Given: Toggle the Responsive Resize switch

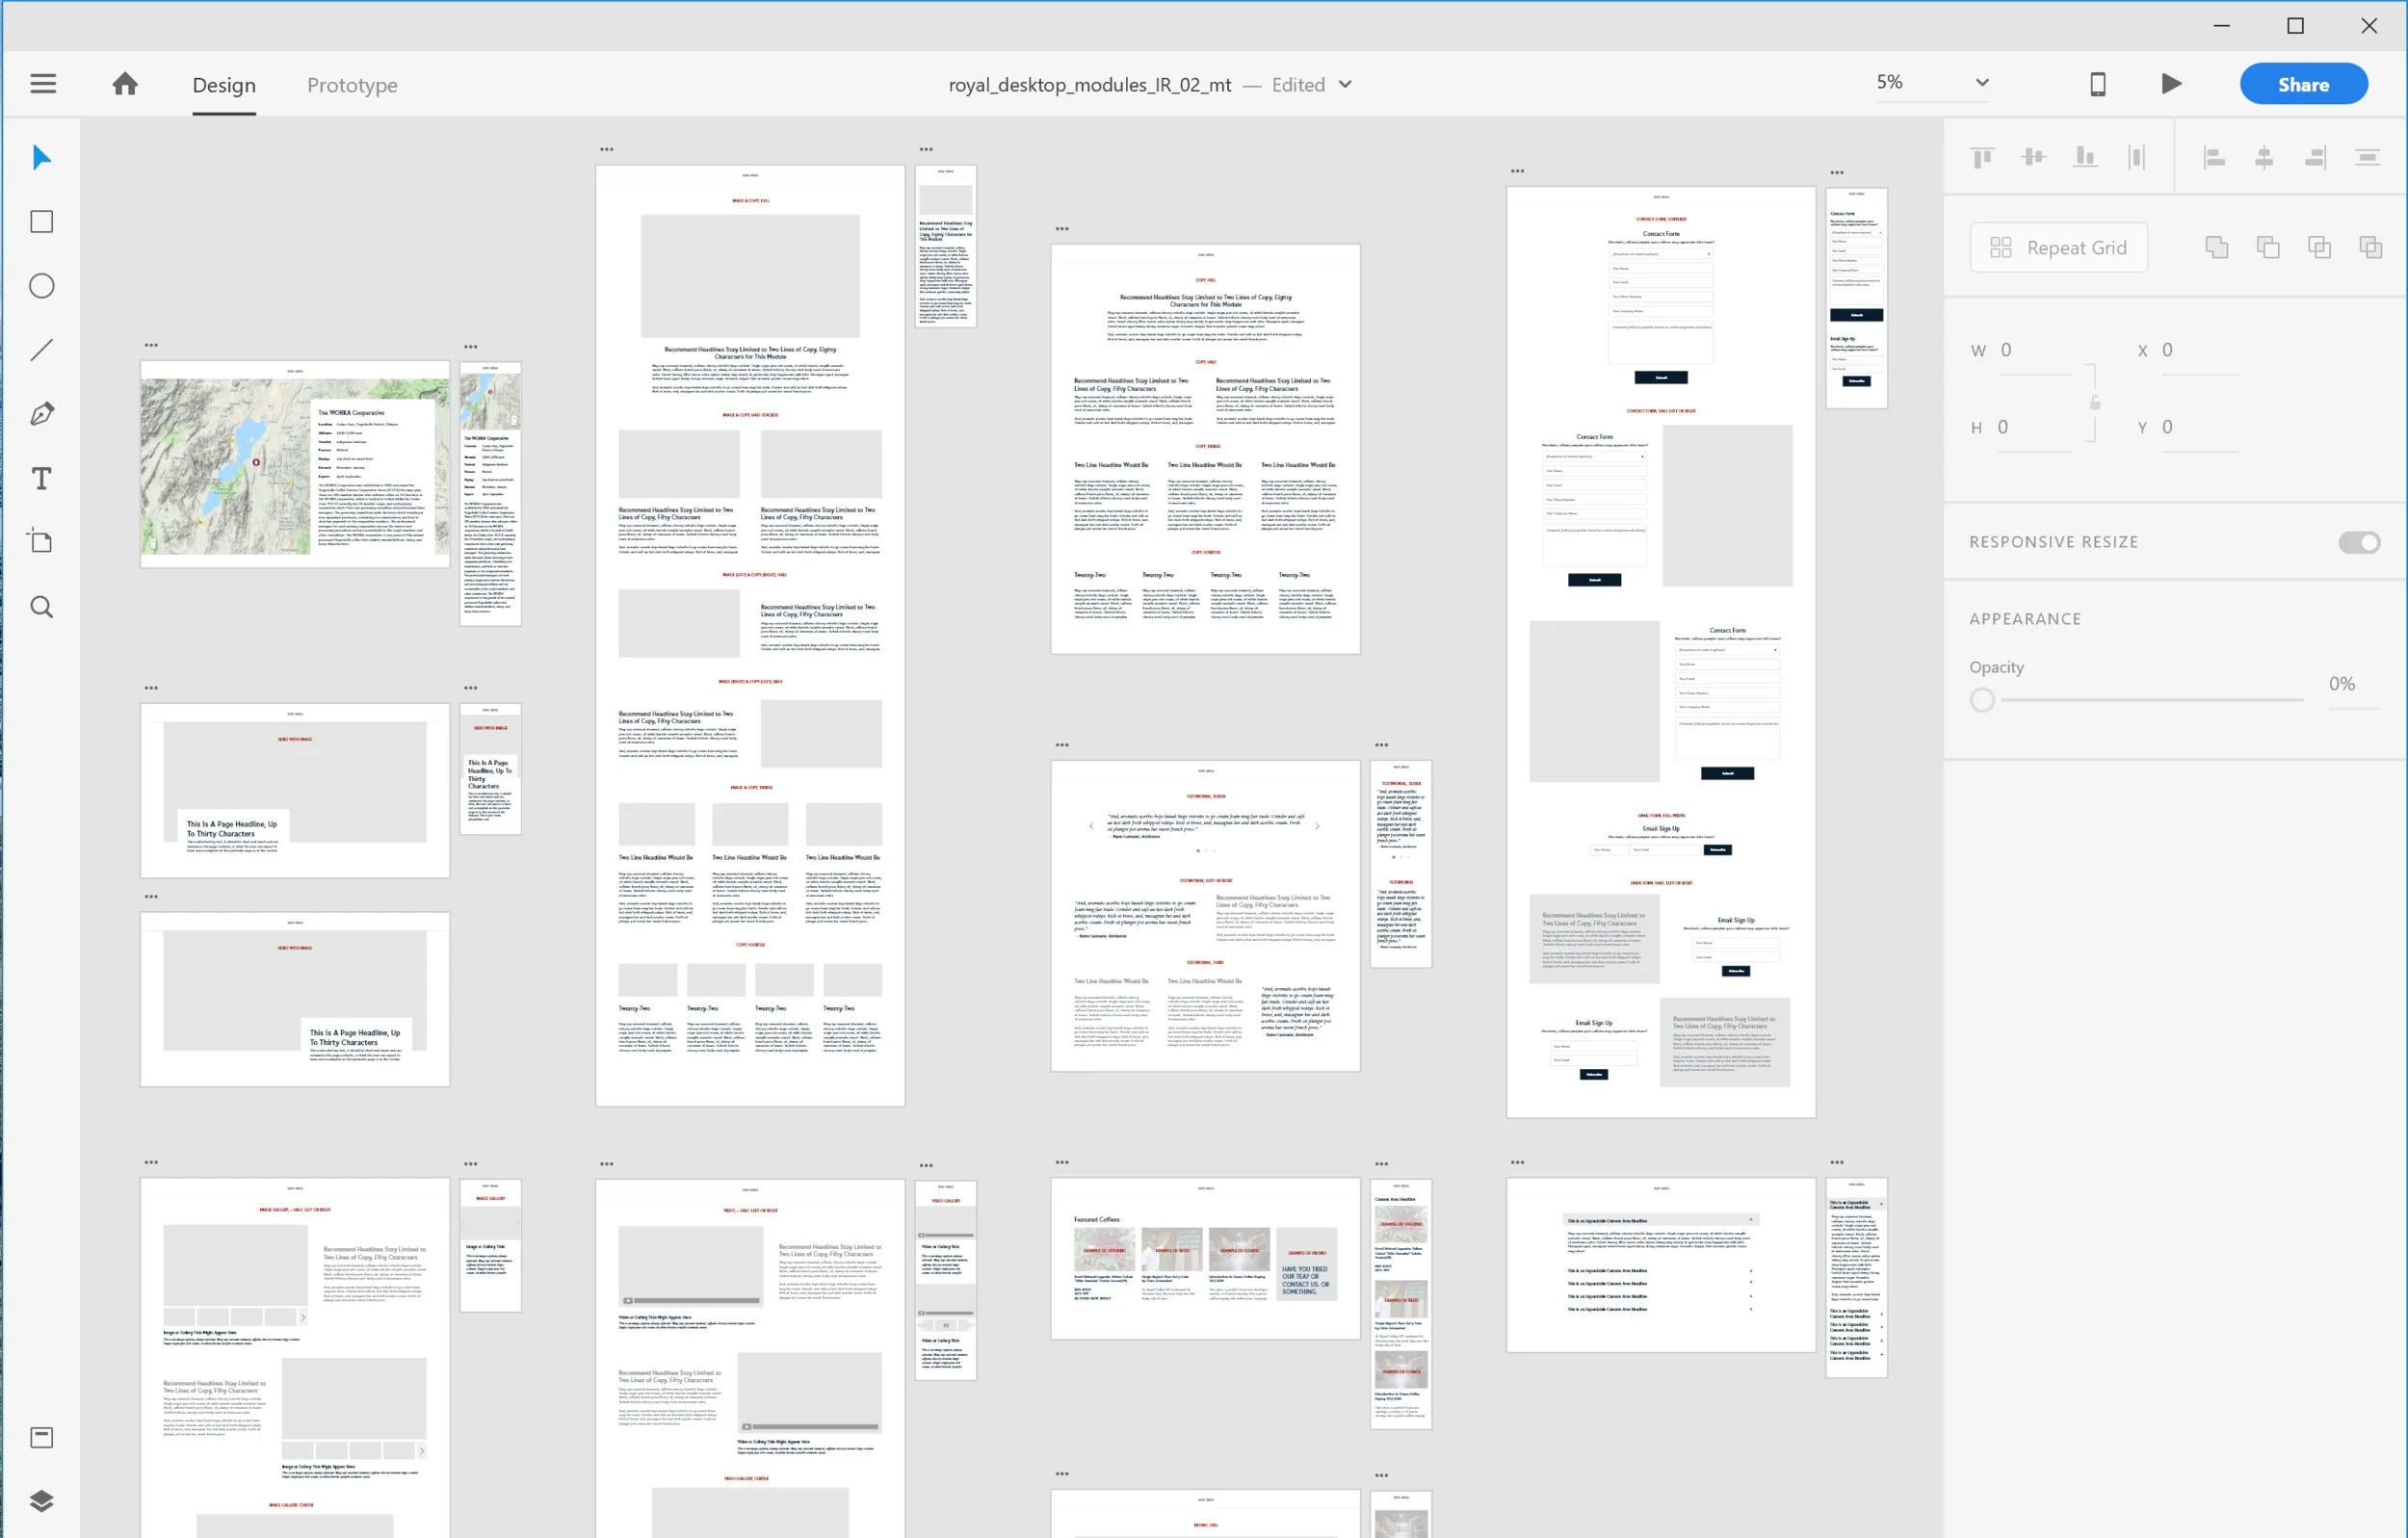Looking at the screenshot, I should (x=2358, y=542).
